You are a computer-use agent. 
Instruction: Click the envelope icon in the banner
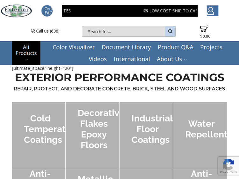(x=146, y=11)
